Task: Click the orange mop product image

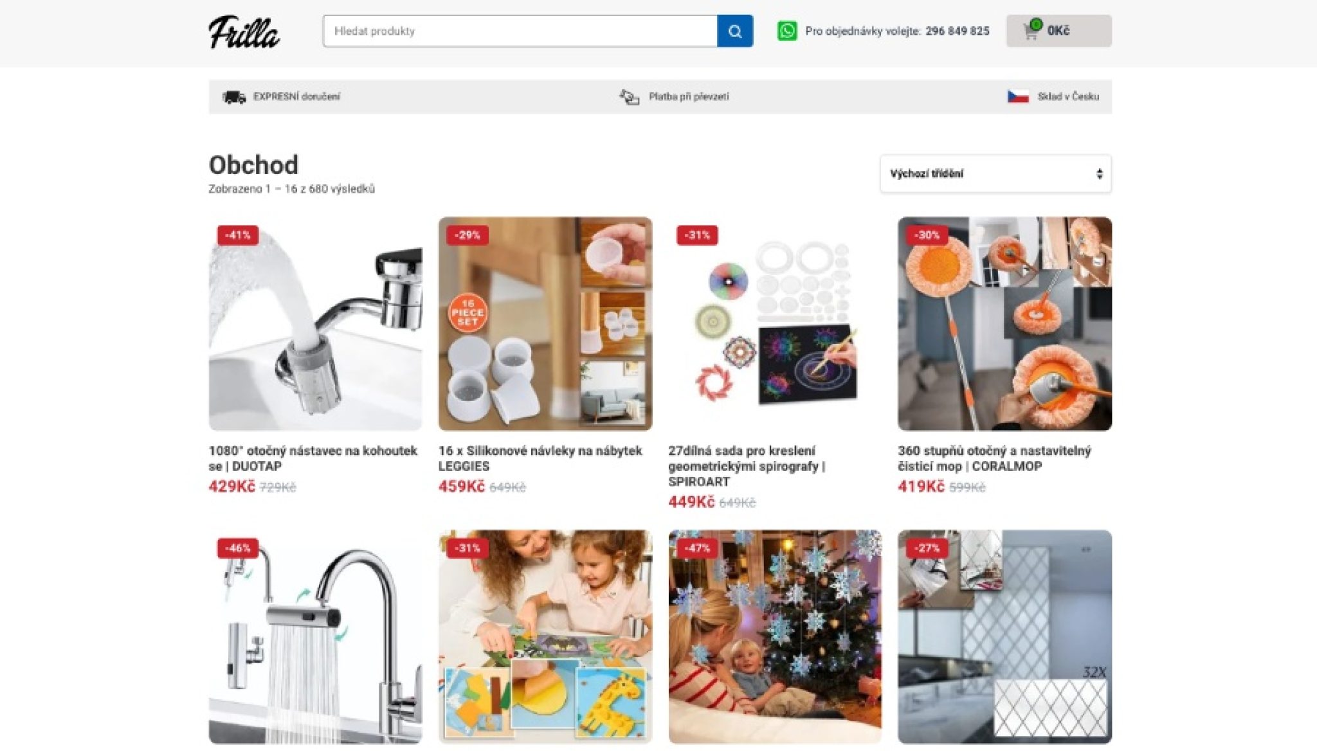Action: (x=1004, y=323)
